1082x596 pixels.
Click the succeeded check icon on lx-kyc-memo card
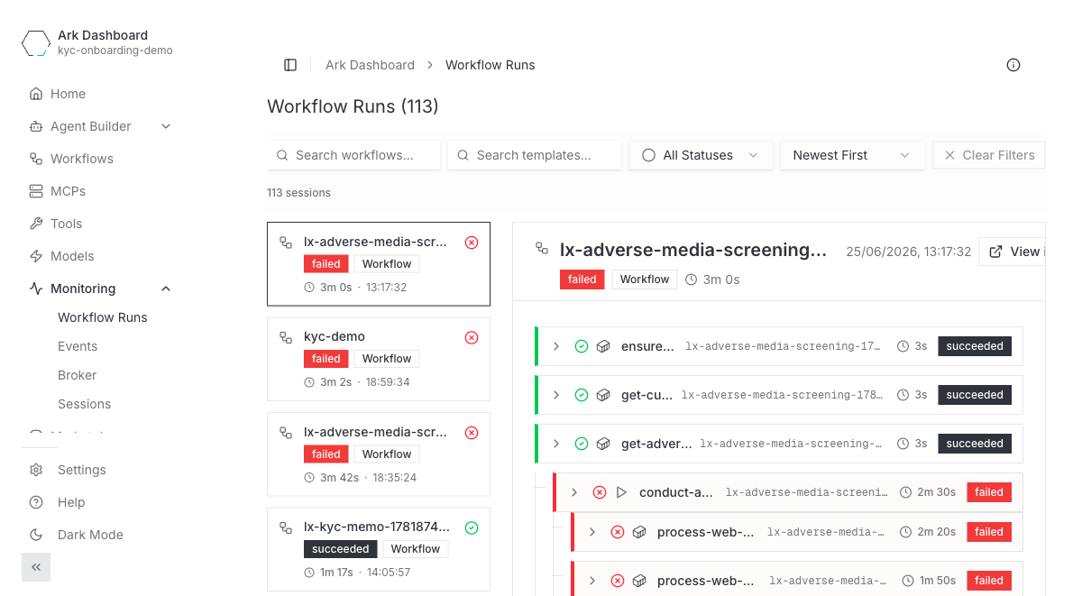472,527
